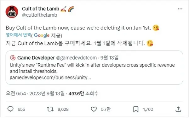Click the retweet arrows icon
Screen dimensions: 189x118
pyautogui.click(x=50, y=109)
